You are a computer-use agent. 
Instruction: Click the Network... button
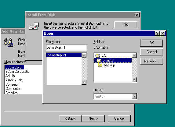coord(151,61)
